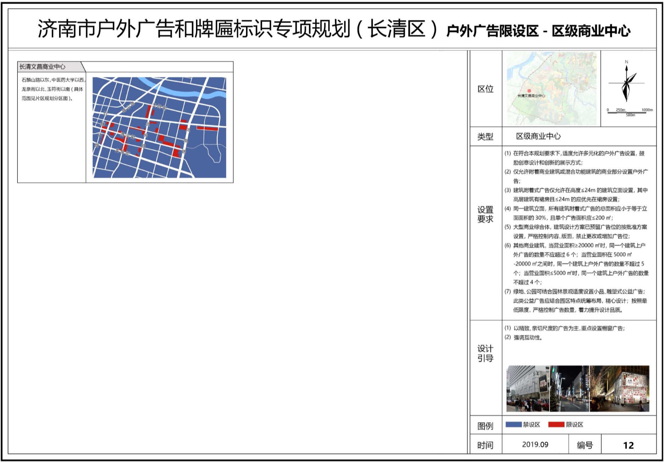Screen dimensions: 664x463
Task: Open the right illuminated storefront example photo
Action: pos(619,389)
